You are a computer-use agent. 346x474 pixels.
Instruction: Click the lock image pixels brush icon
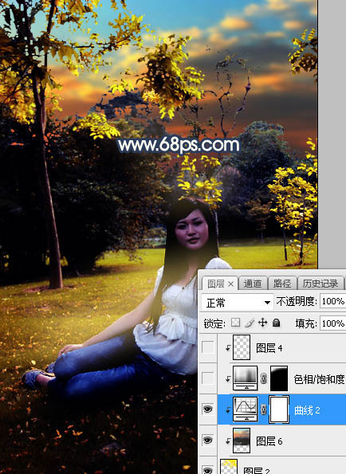(x=250, y=323)
